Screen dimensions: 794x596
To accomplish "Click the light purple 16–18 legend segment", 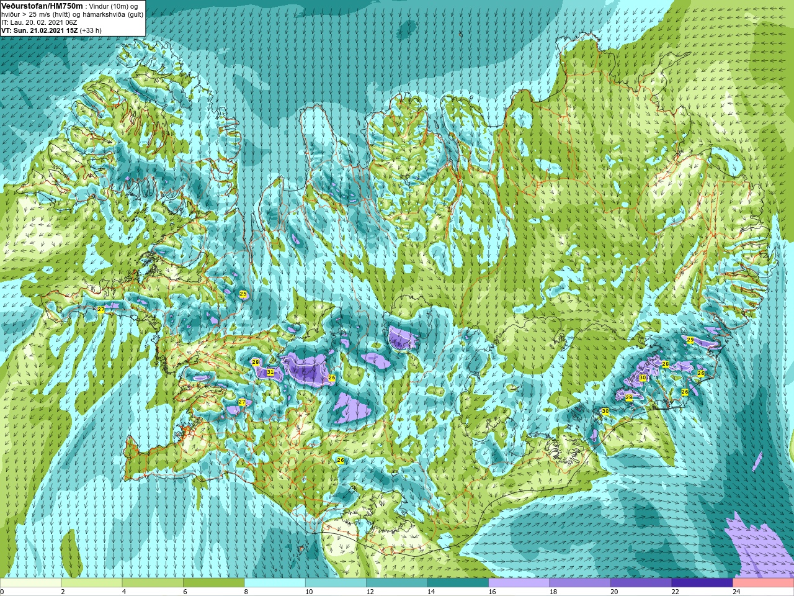I will click(519, 583).
